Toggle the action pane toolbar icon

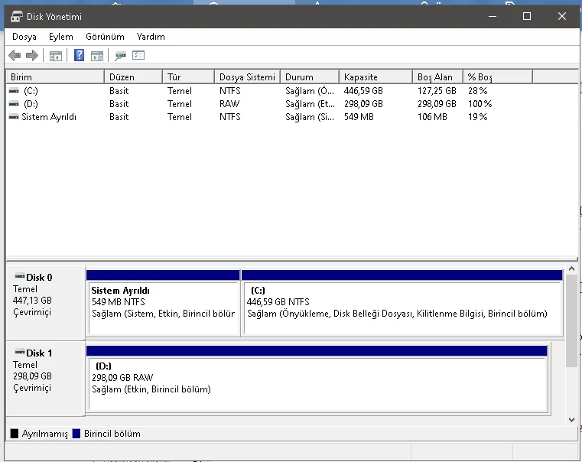pos(97,56)
